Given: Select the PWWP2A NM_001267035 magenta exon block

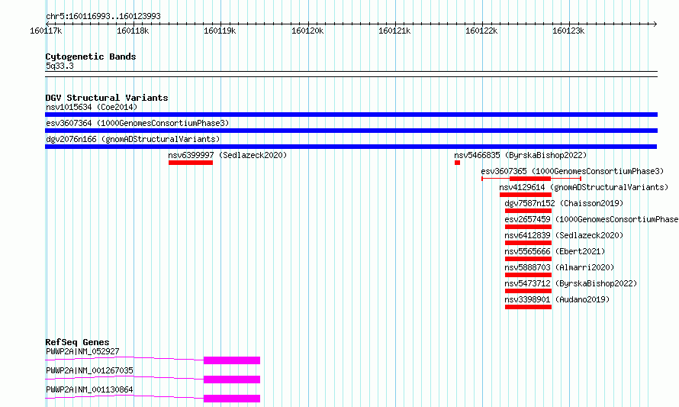Looking at the screenshot, I should point(232,380).
